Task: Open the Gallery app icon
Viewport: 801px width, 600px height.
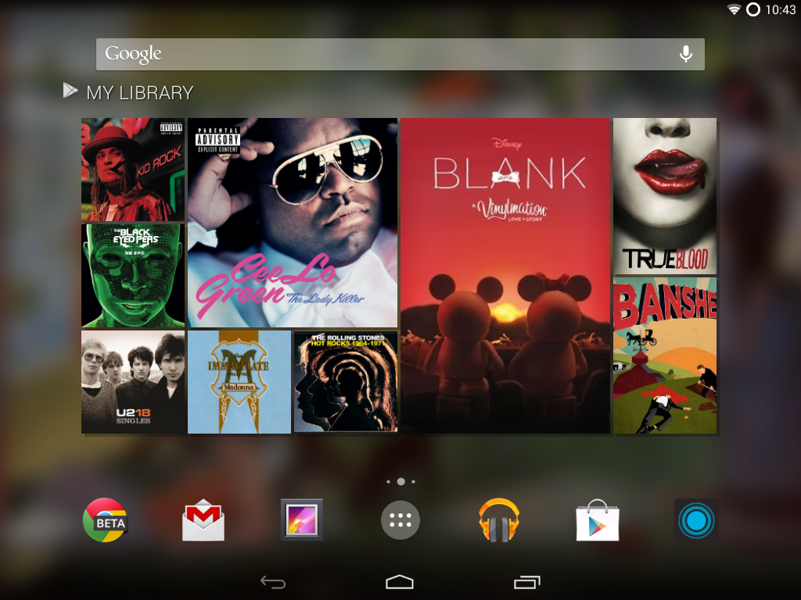Action: (302, 520)
